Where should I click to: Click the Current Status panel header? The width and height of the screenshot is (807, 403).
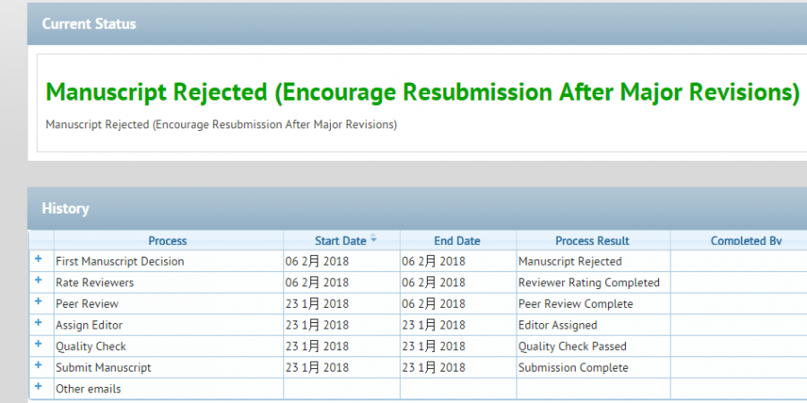[89, 24]
